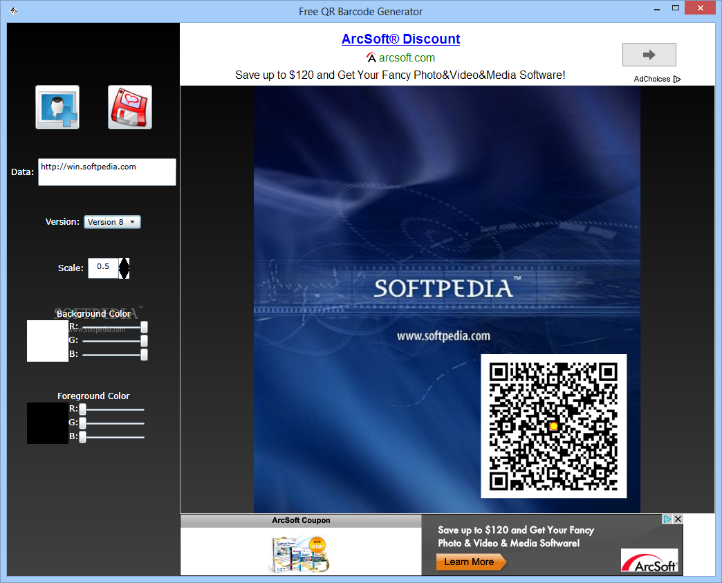The width and height of the screenshot is (722, 583).
Task: Click the add image icon
Action: pos(57,107)
